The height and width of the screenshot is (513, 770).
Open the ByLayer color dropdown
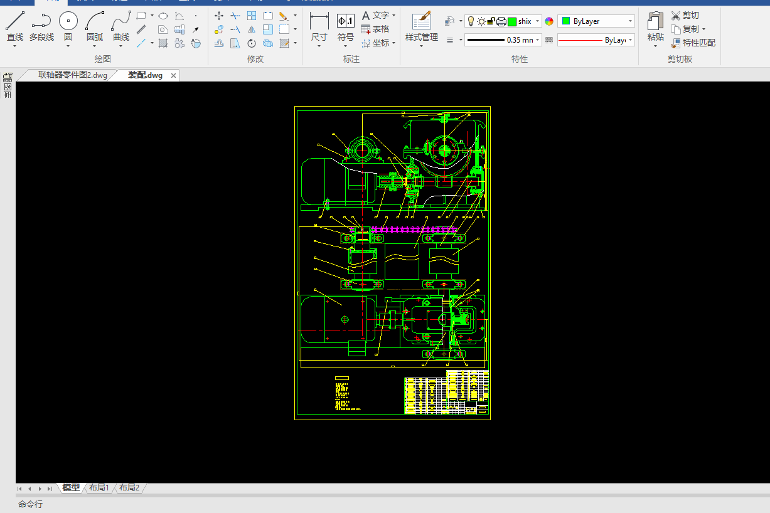(630, 21)
